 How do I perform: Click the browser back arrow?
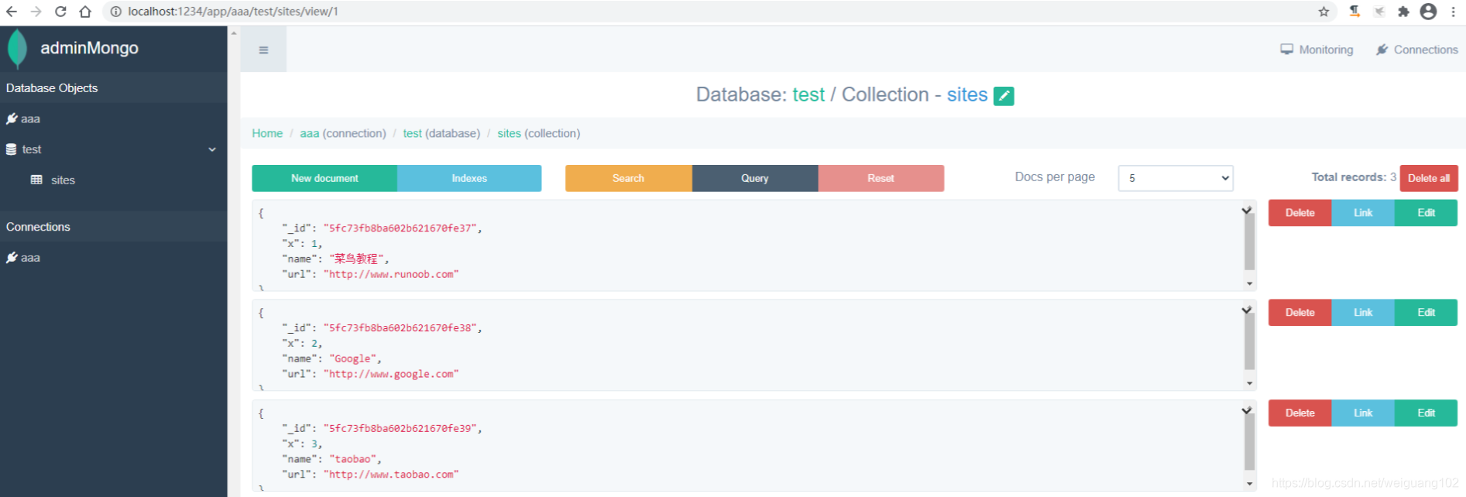12,12
